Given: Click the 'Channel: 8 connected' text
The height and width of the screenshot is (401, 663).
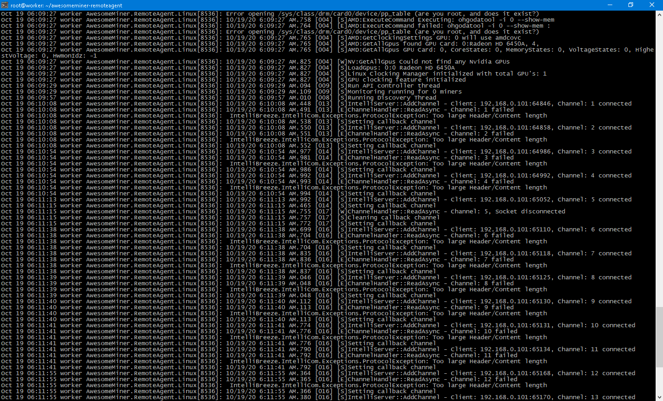Looking at the screenshot, I should (x=595, y=277).
